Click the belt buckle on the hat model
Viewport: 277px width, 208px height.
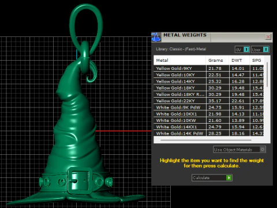pos(80,180)
